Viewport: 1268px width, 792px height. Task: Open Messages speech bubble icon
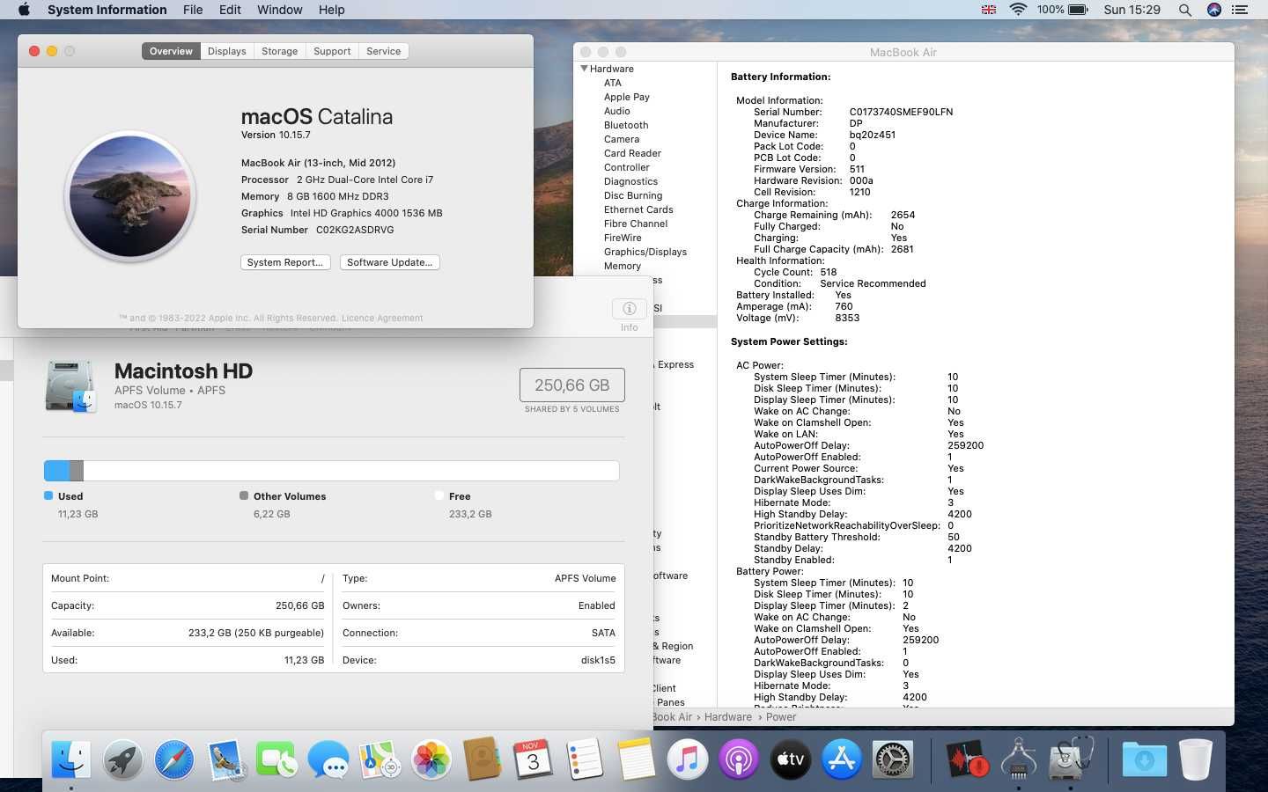point(328,759)
